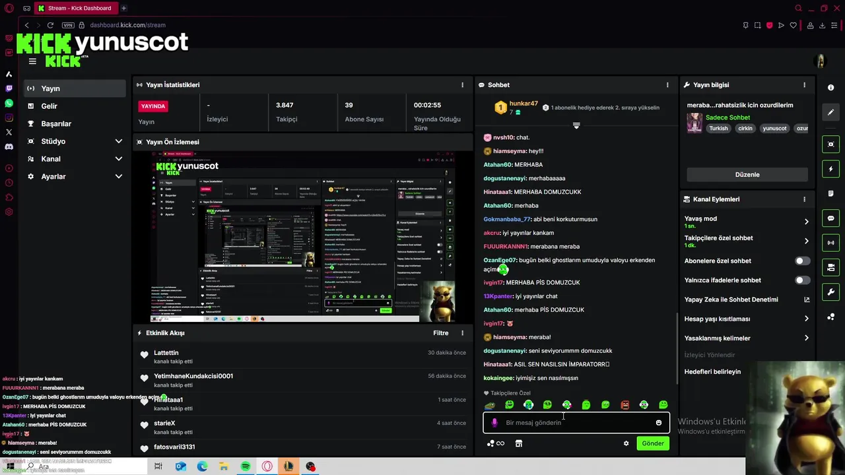Click the chat message input field
The height and width of the screenshot is (475, 845).
576,423
